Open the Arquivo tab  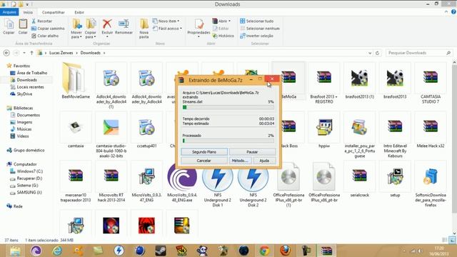(9, 12)
